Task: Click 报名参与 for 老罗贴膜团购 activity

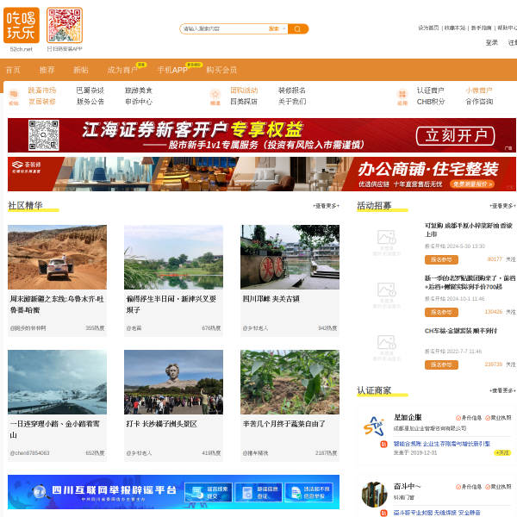Action: point(441,312)
